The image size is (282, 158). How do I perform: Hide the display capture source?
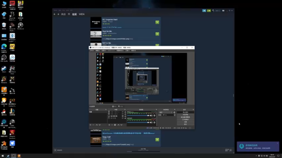(123, 116)
